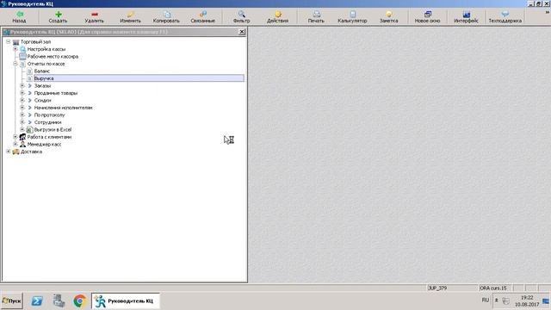Click the Печать printer icon
This screenshot has width=551, height=310.
click(316, 14)
